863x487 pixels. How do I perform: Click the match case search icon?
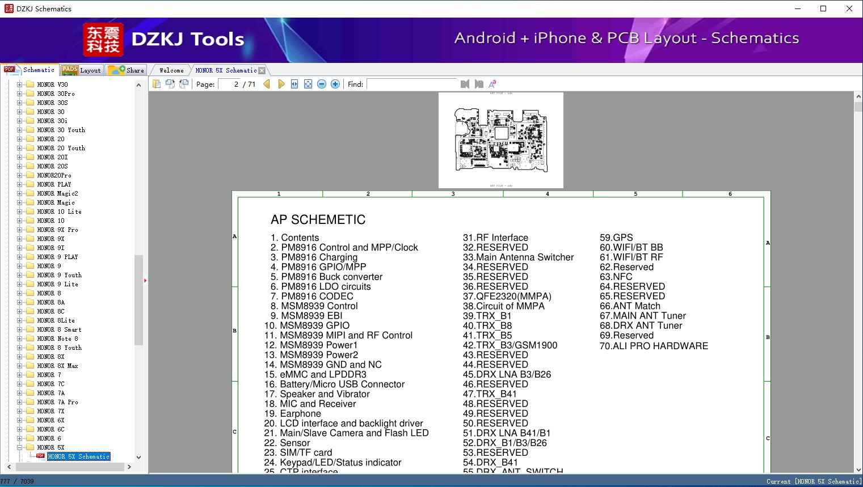tap(492, 84)
